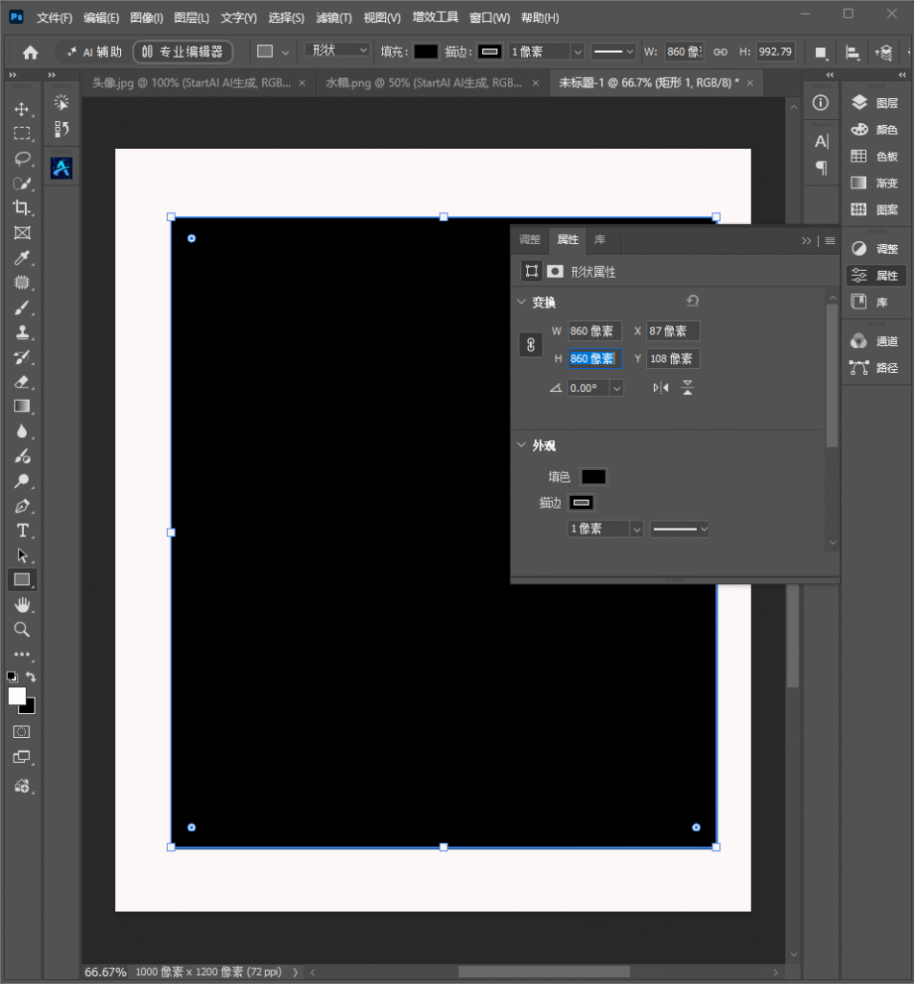Flip the shape horizontally in Properties
914x984 pixels.
coord(661,388)
